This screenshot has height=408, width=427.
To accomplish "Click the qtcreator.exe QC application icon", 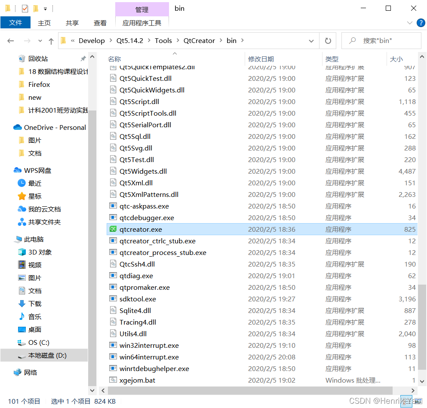I will (x=113, y=229).
